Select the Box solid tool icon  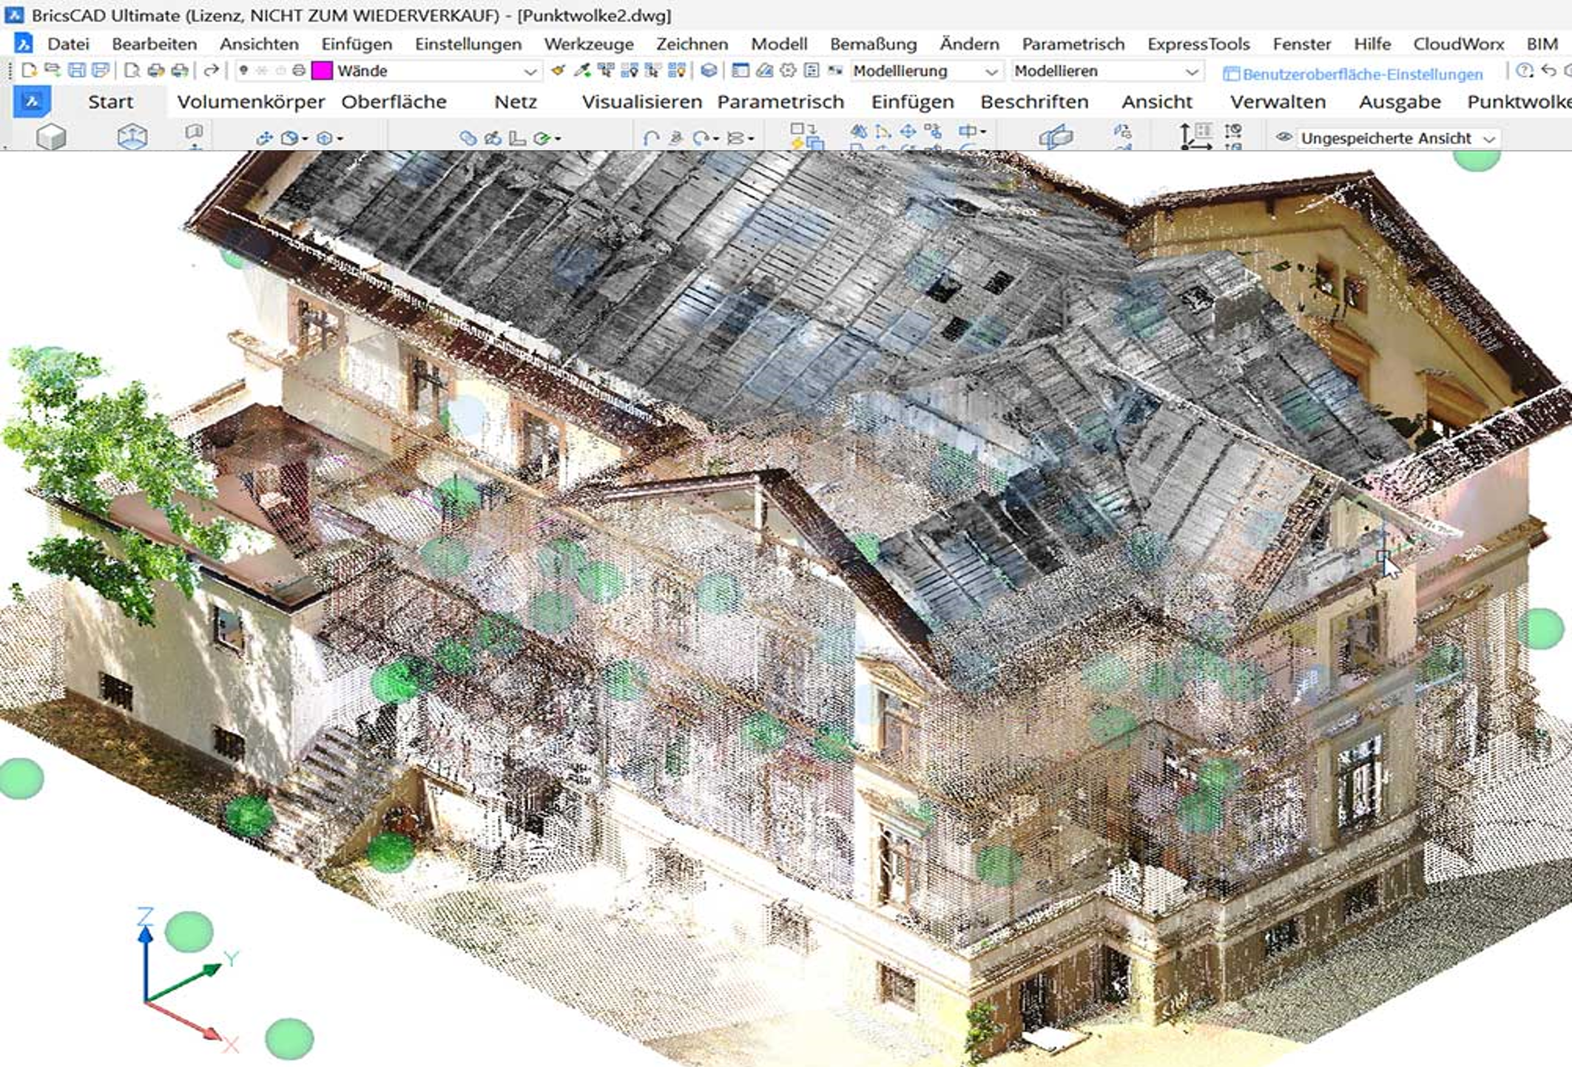coord(51,138)
